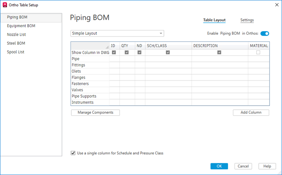Click the Add Column button
282x175 pixels.
(251, 112)
